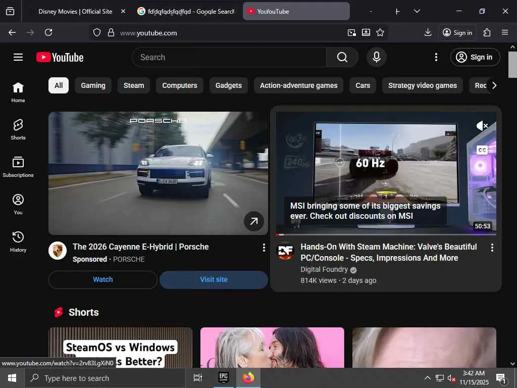
Task: Close the Disney Movies tab
Action: (x=123, y=11)
